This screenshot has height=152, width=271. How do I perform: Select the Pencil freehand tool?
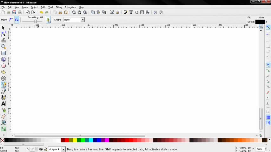click(3, 85)
